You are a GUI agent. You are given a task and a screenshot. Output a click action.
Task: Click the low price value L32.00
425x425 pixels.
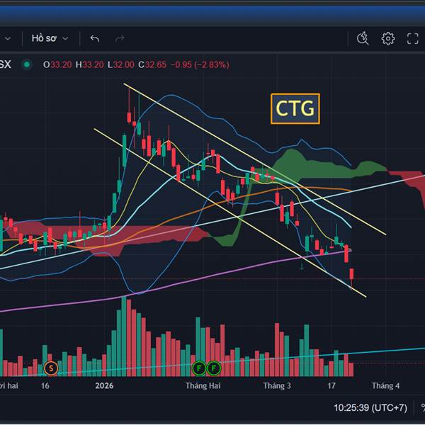[x=121, y=64]
